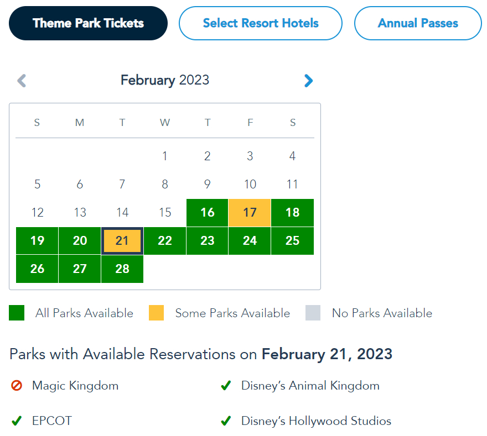Screen dimensions: 487x436
Task: Click the Magic Kingdom unavailable icon
Action: (17, 386)
